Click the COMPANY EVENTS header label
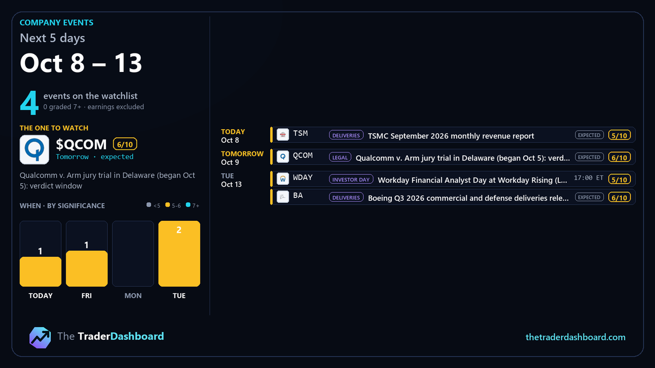This screenshot has width=655, height=368. coord(56,23)
